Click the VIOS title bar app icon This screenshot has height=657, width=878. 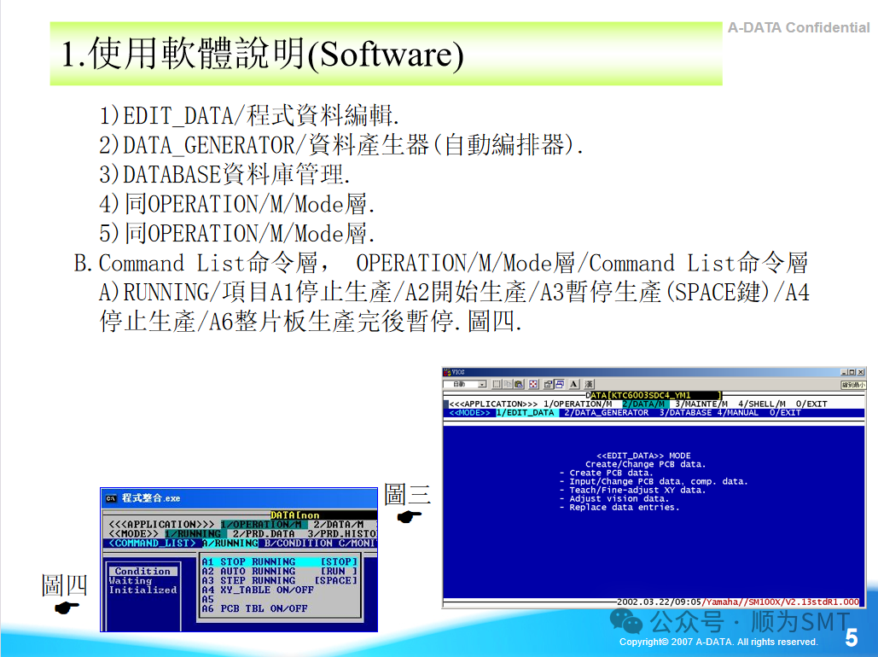point(447,372)
